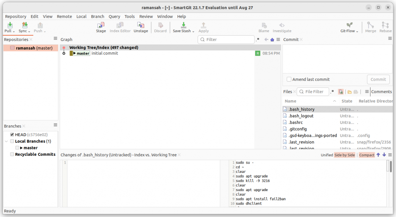
Task: Jump to next change with down arrow
Action: [x=384, y=155]
